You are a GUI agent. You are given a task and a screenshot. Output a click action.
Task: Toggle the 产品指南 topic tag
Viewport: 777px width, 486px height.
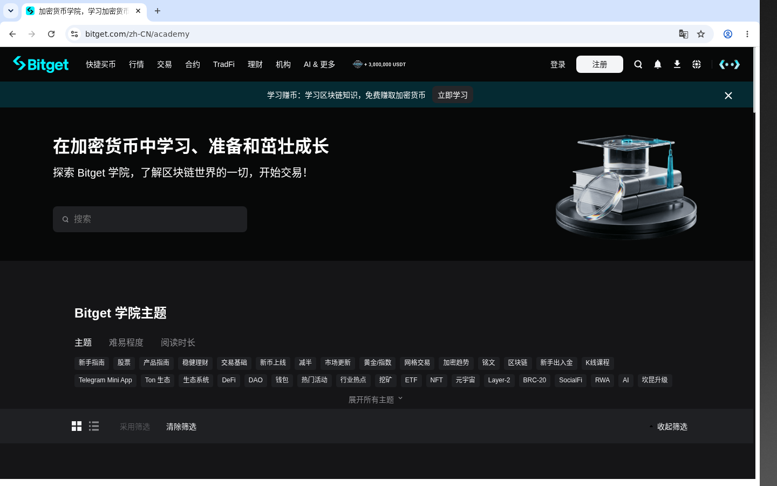pos(156,363)
